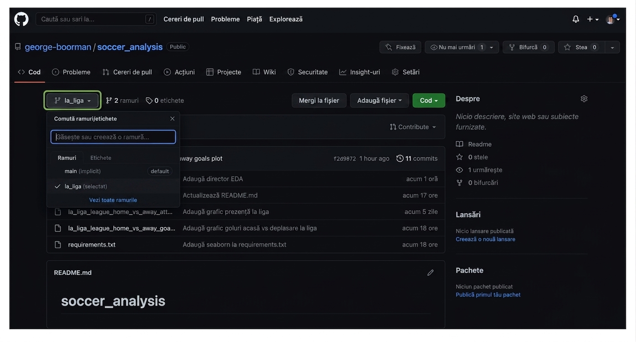Open Probleme in top navigation
636x342 pixels.
(x=225, y=19)
